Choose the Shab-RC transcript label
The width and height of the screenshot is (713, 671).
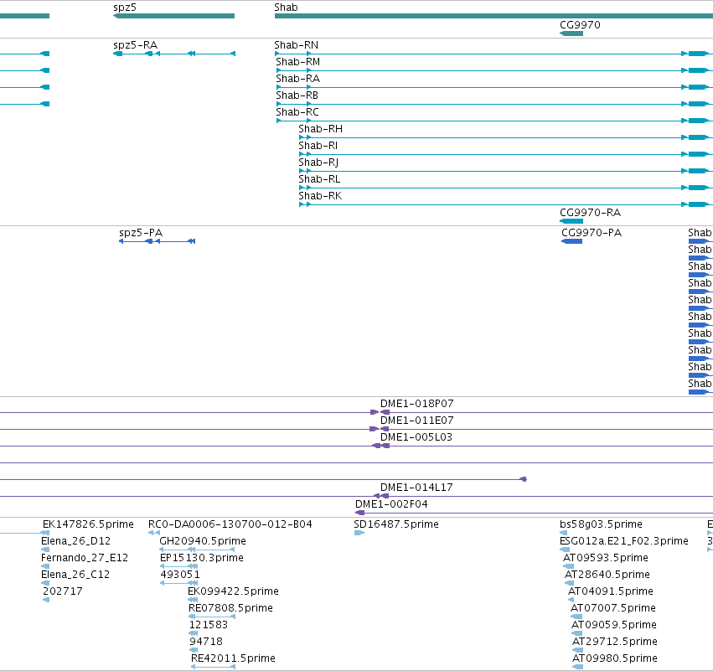click(x=297, y=112)
